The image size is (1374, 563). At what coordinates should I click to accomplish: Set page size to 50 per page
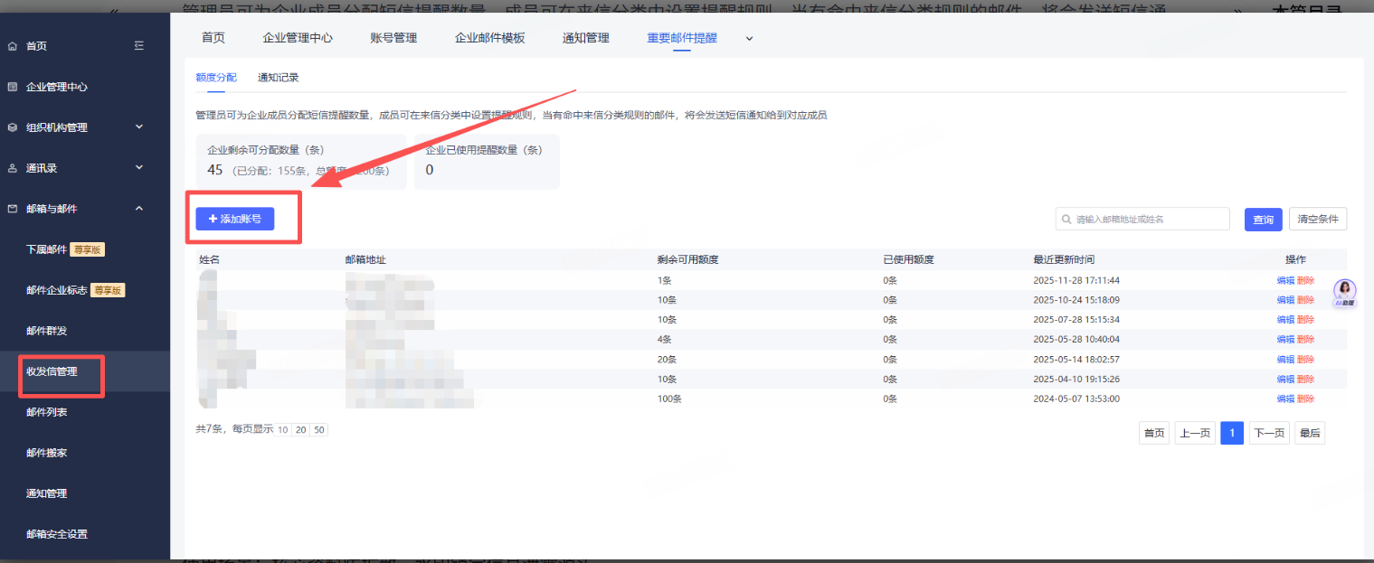[318, 430]
